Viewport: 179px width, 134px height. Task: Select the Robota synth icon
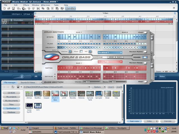click(x=81, y=94)
